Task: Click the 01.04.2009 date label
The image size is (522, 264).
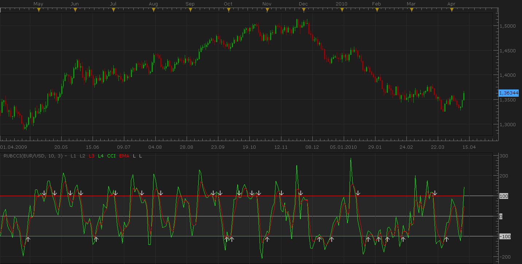Action: [13, 147]
